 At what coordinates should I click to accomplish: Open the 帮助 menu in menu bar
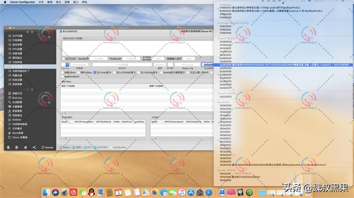tap(84, 2)
